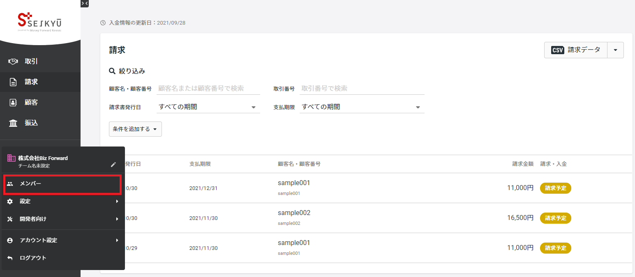Click the 取引番号 search field
The width and height of the screenshot is (635, 277).
362,89
